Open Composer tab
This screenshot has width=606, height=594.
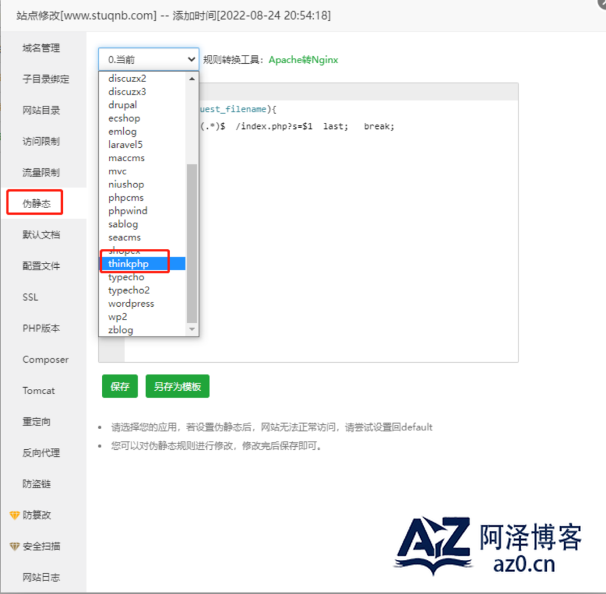46,359
